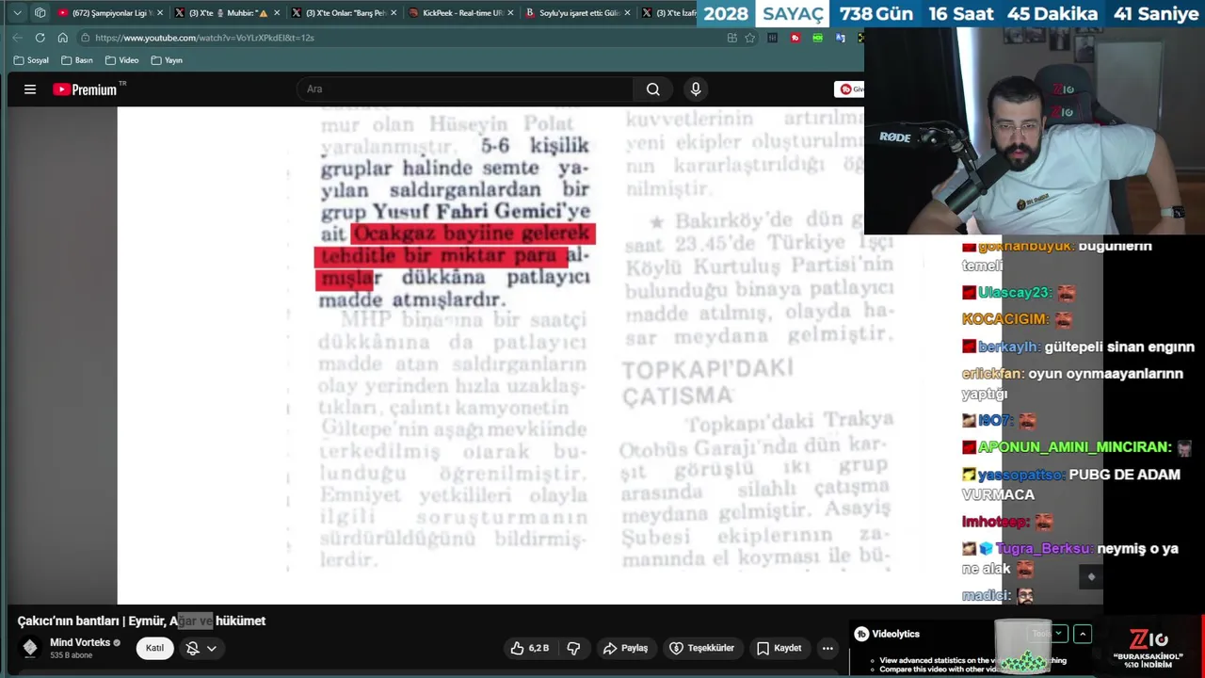Open the browser apps grid icon in address bar
The height and width of the screenshot is (678, 1205).
[731, 38]
